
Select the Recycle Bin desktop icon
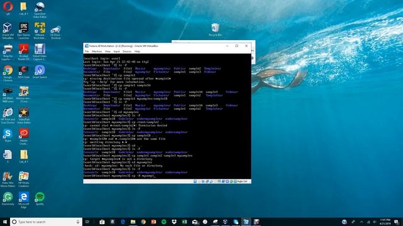click(215, 30)
